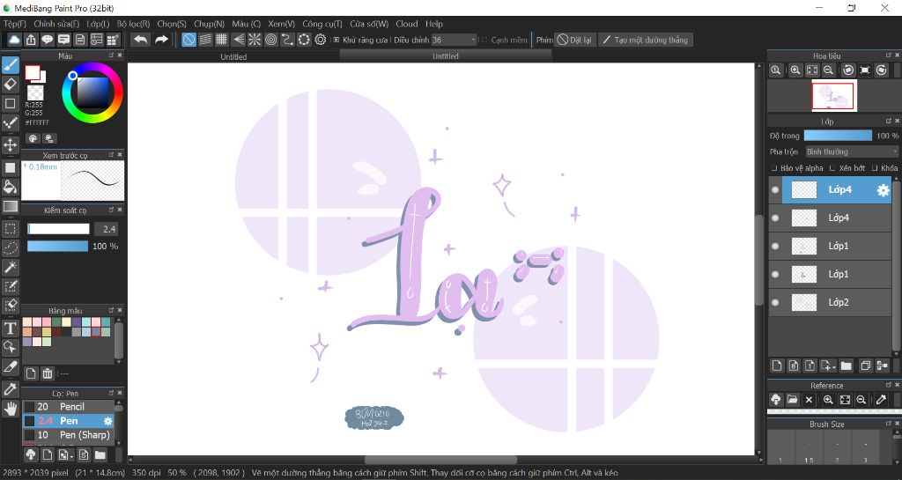
Task: Enable Bảo vệ alpha checkbox
Action: (x=774, y=168)
